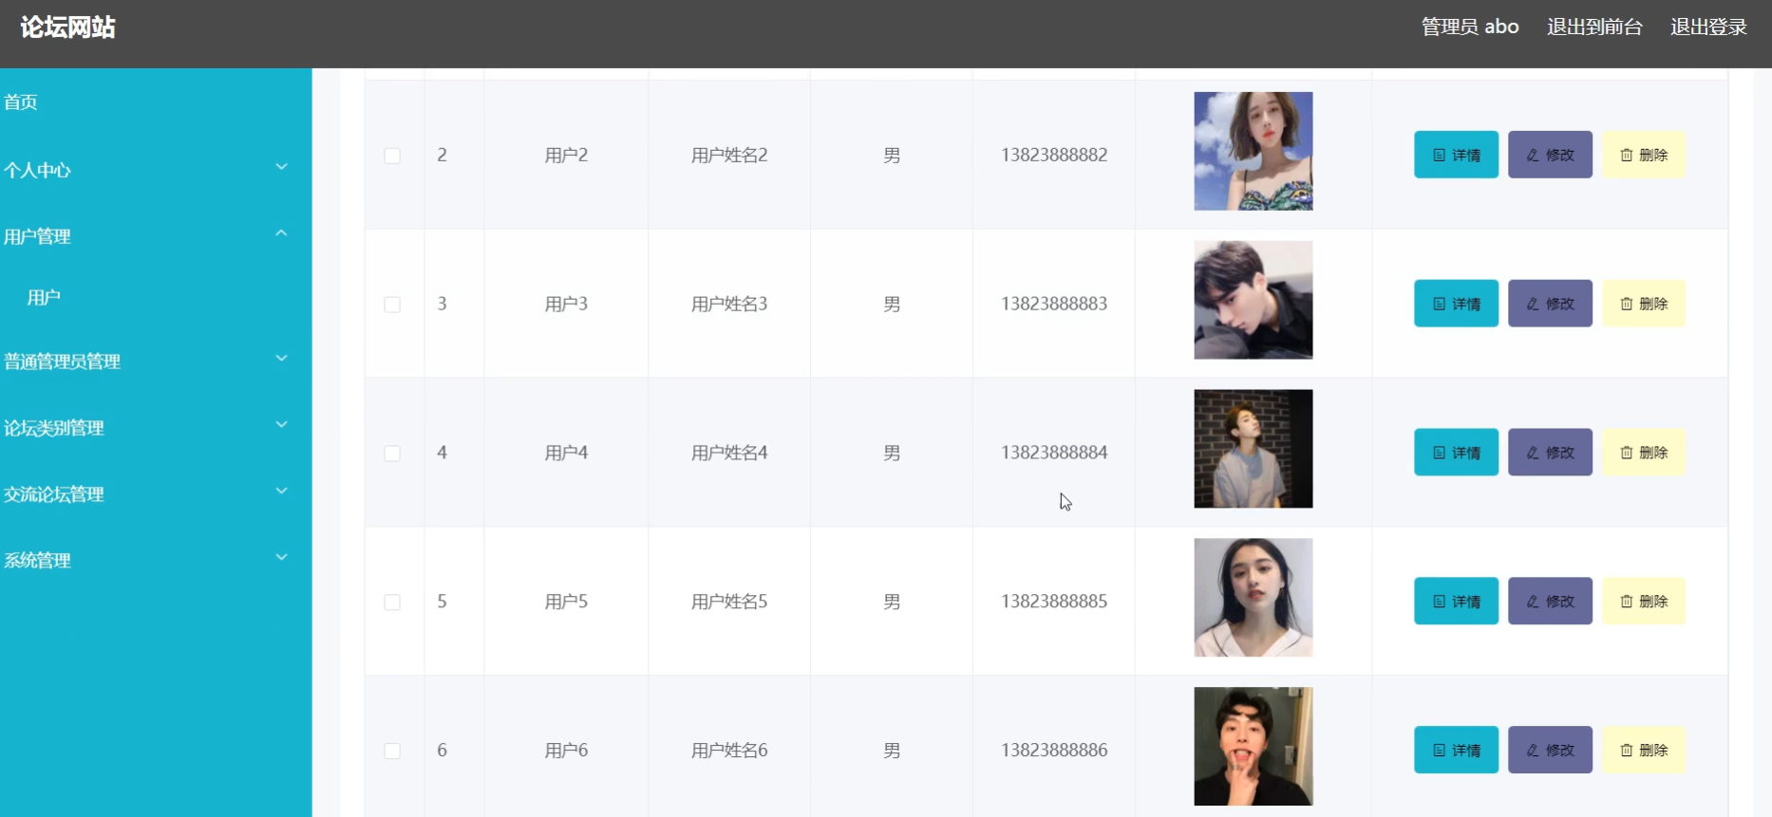The width and height of the screenshot is (1772, 817).
Task: Modify the 用户4 entry
Action: click(x=1550, y=453)
